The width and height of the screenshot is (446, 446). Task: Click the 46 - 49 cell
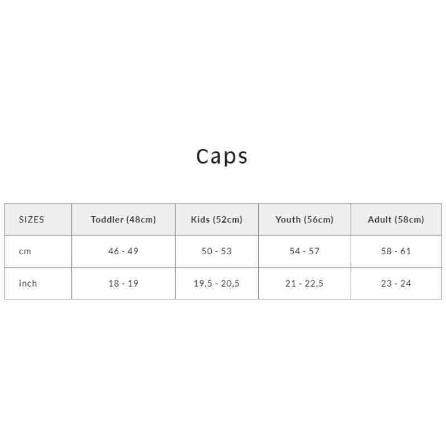pos(123,251)
